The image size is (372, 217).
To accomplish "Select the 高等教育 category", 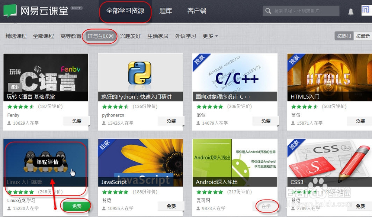I will pos(71,36).
